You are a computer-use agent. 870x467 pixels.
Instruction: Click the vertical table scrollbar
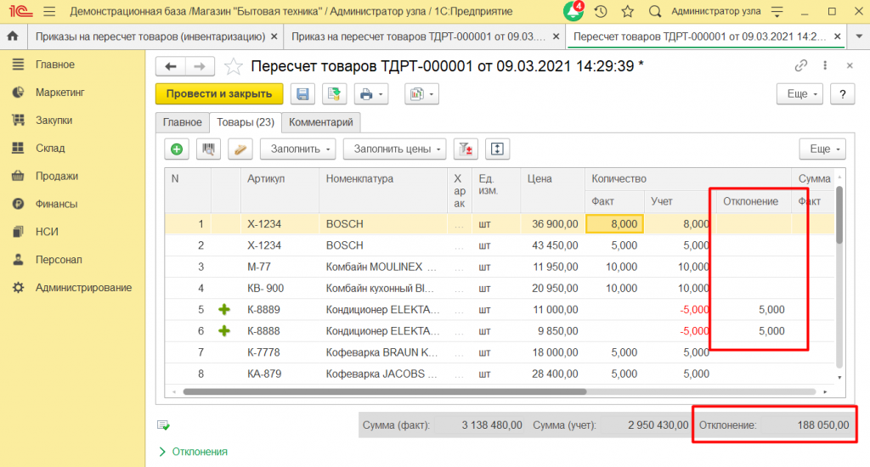(x=839, y=217)
